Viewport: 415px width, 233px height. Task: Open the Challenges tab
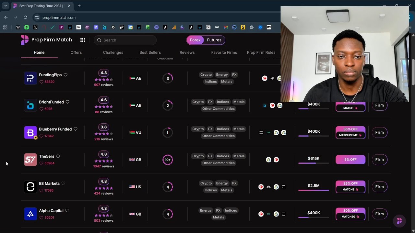pyautogui.click(x=113, y=52)
